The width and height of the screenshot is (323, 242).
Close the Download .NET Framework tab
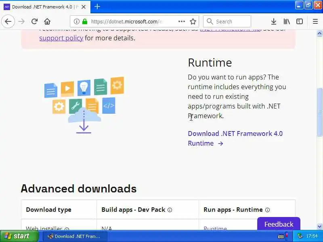[84, 7]
